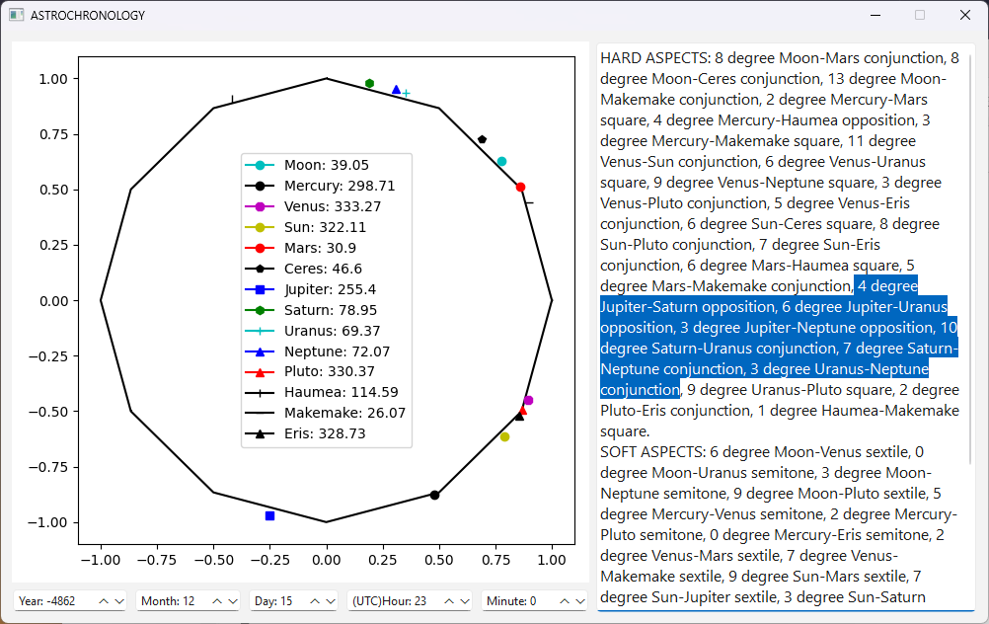The height and width of the screenshot is (624, 989).
Task: Increase the Day value with up arrow
Action: [315, 601]
